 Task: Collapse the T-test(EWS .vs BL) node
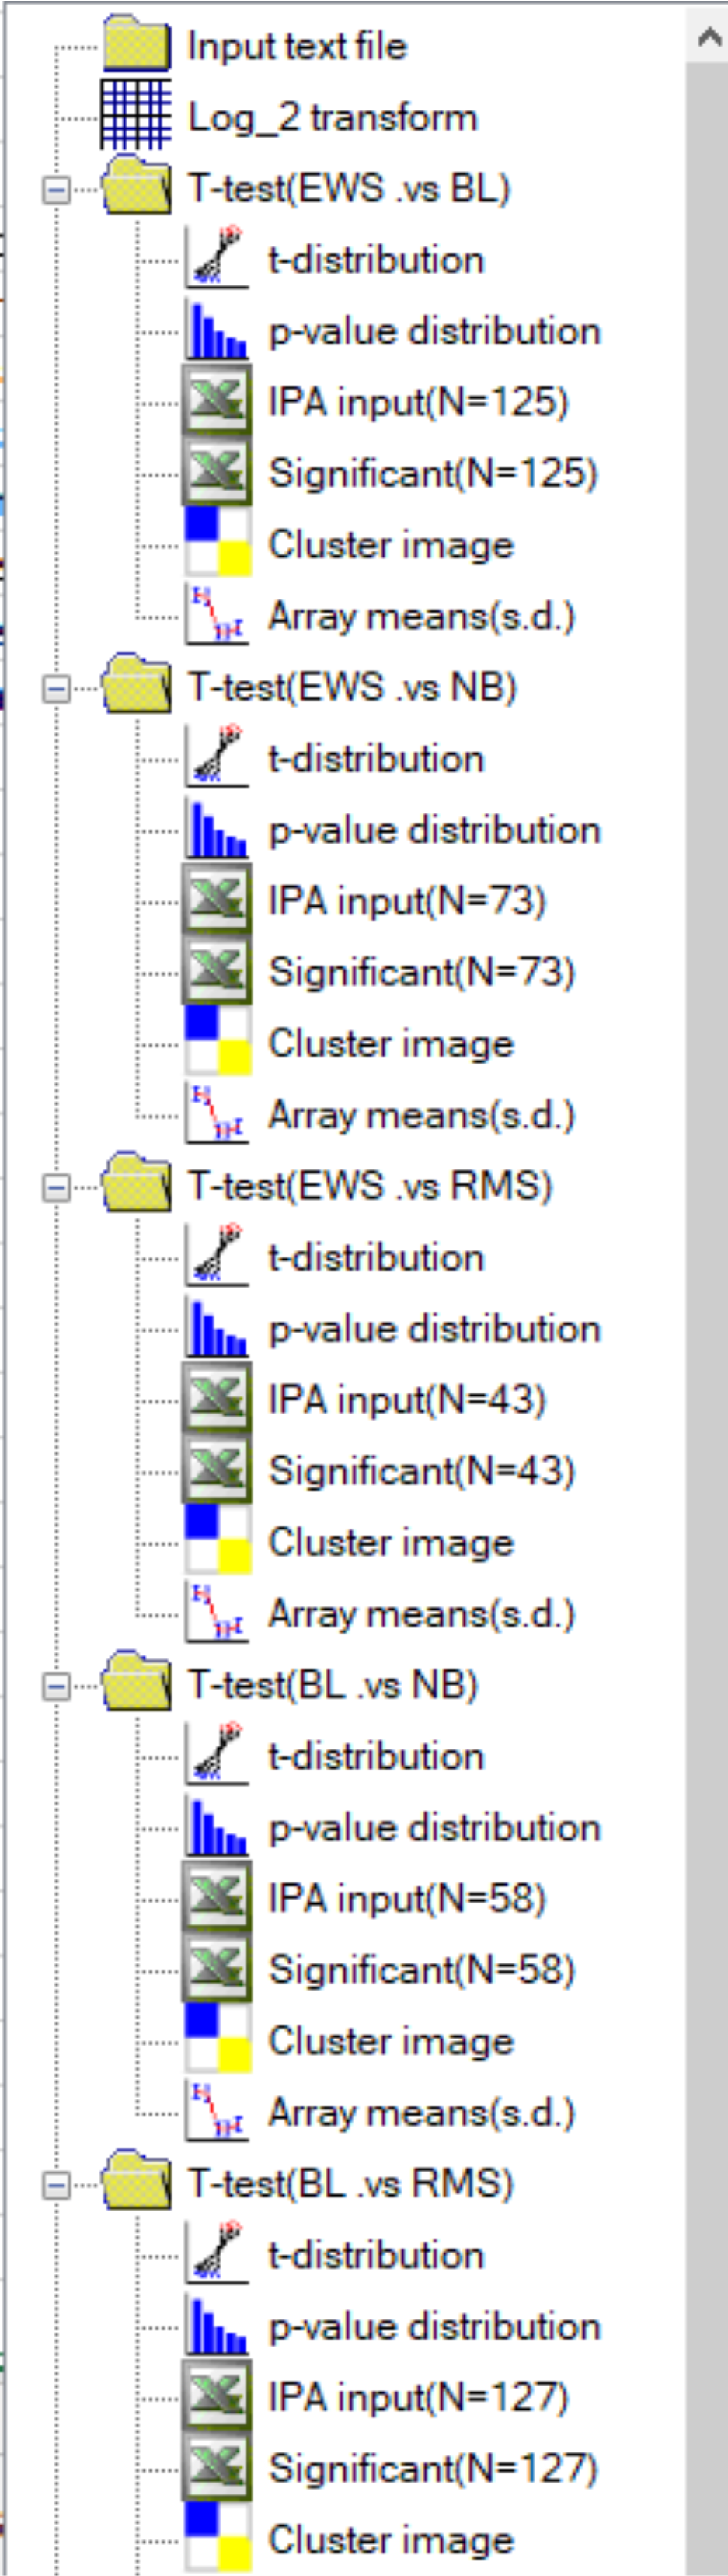point(57,189)
